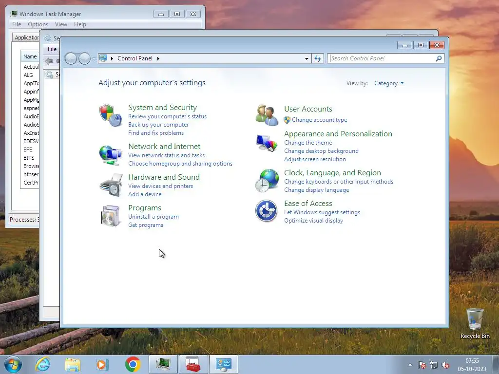The image size is (499, 374).
Task: Expand the address bar history dropdown arrow
Action: pos(307,58)
